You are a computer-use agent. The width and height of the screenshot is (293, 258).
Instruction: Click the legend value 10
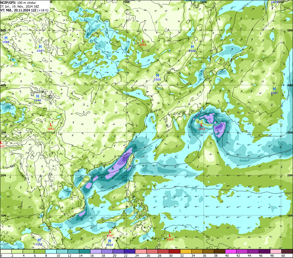tap(58, 256)
